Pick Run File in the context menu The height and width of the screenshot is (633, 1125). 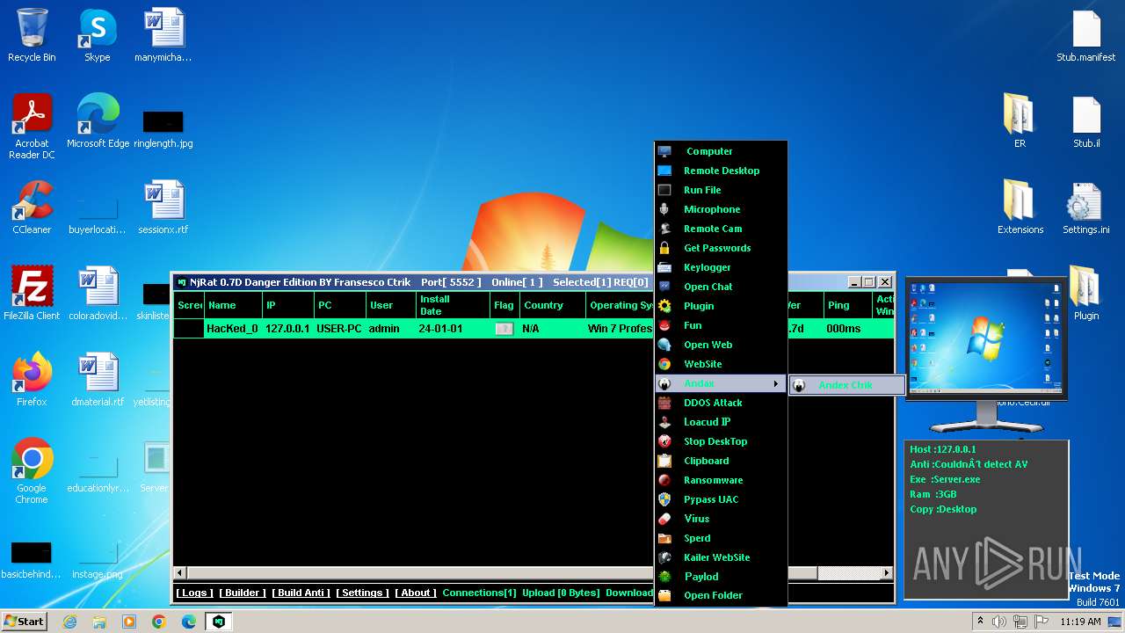(x=721, y=190)
